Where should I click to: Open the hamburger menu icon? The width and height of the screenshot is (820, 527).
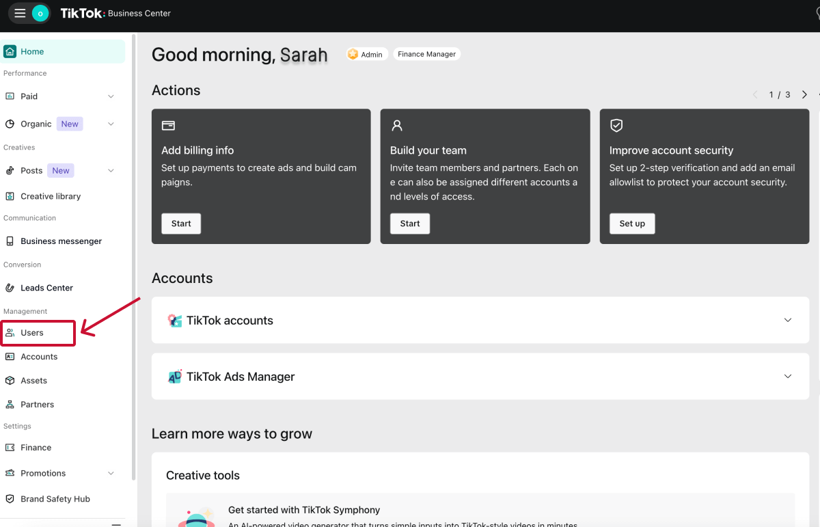[x=20, y=13]
